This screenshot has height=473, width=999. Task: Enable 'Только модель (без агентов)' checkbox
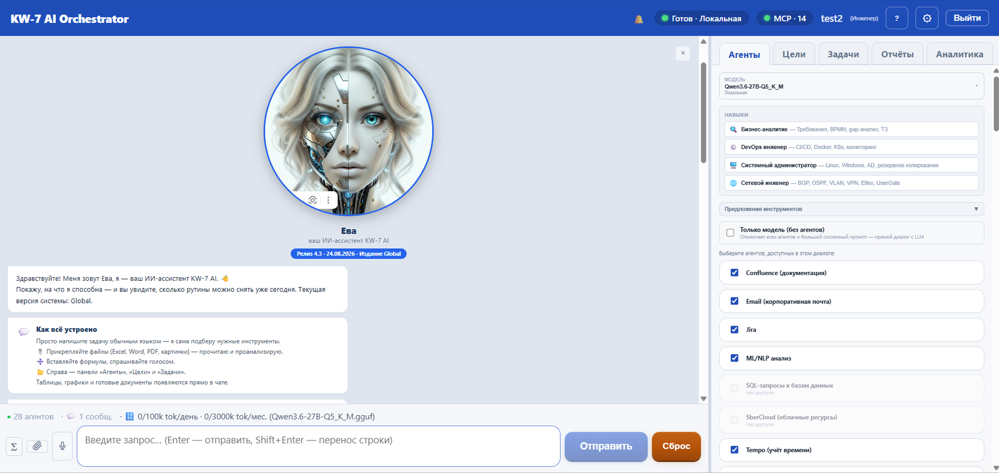730,233
